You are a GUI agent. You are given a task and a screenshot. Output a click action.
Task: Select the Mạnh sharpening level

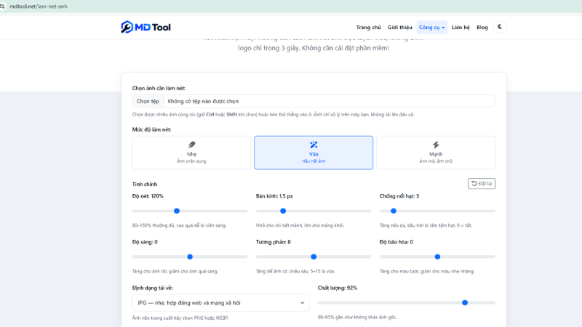coord(436,153)
